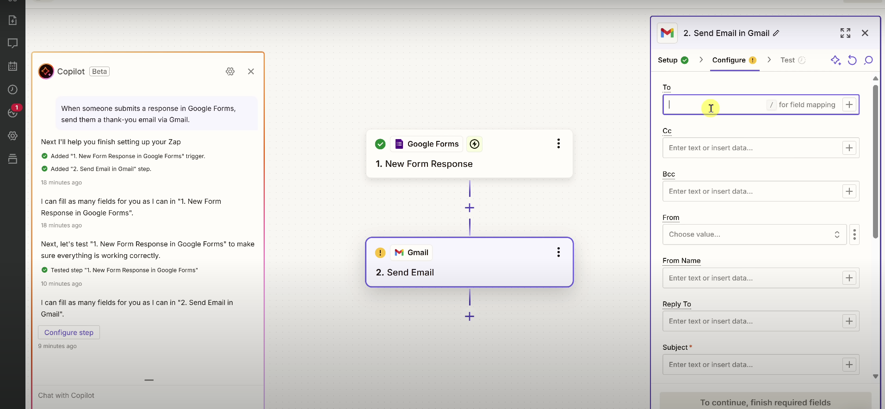Click the editor panel scrollbar thumb
The height and width of the screenshot is (409, 885).
coord(875,162)
